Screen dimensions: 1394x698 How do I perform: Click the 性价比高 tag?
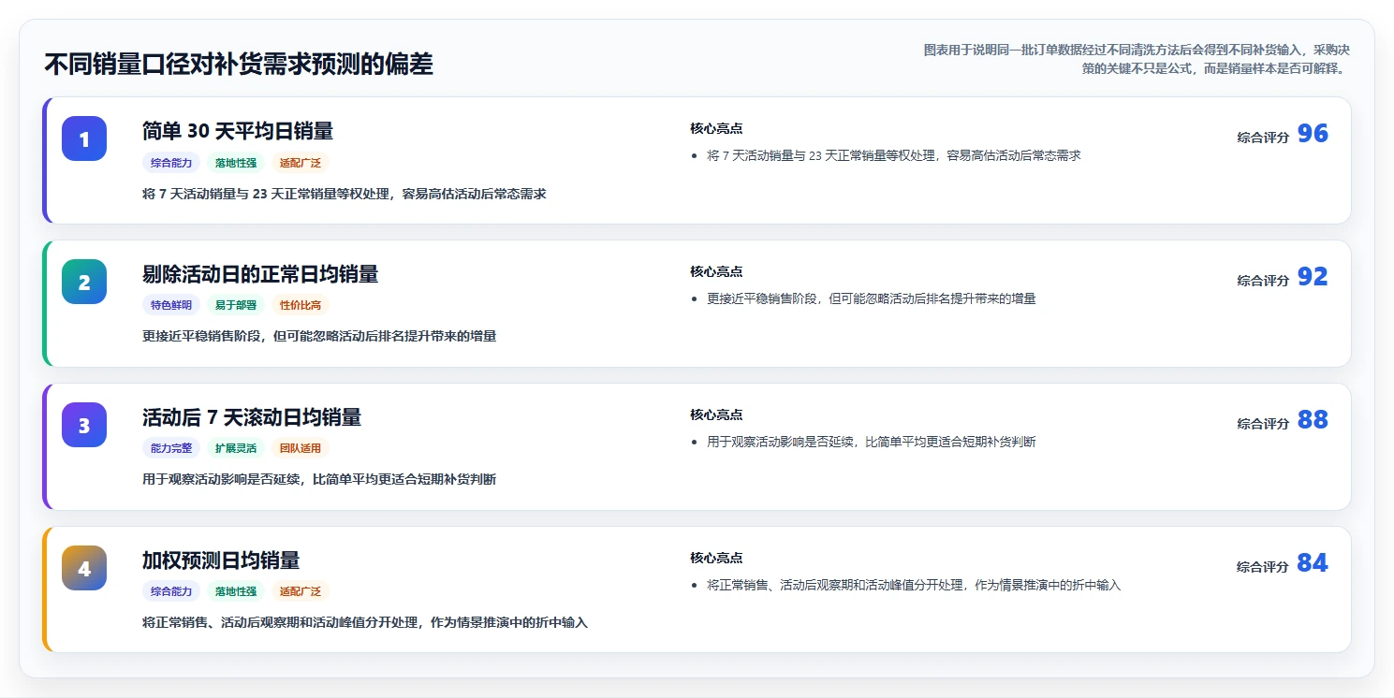pos(301,305)
